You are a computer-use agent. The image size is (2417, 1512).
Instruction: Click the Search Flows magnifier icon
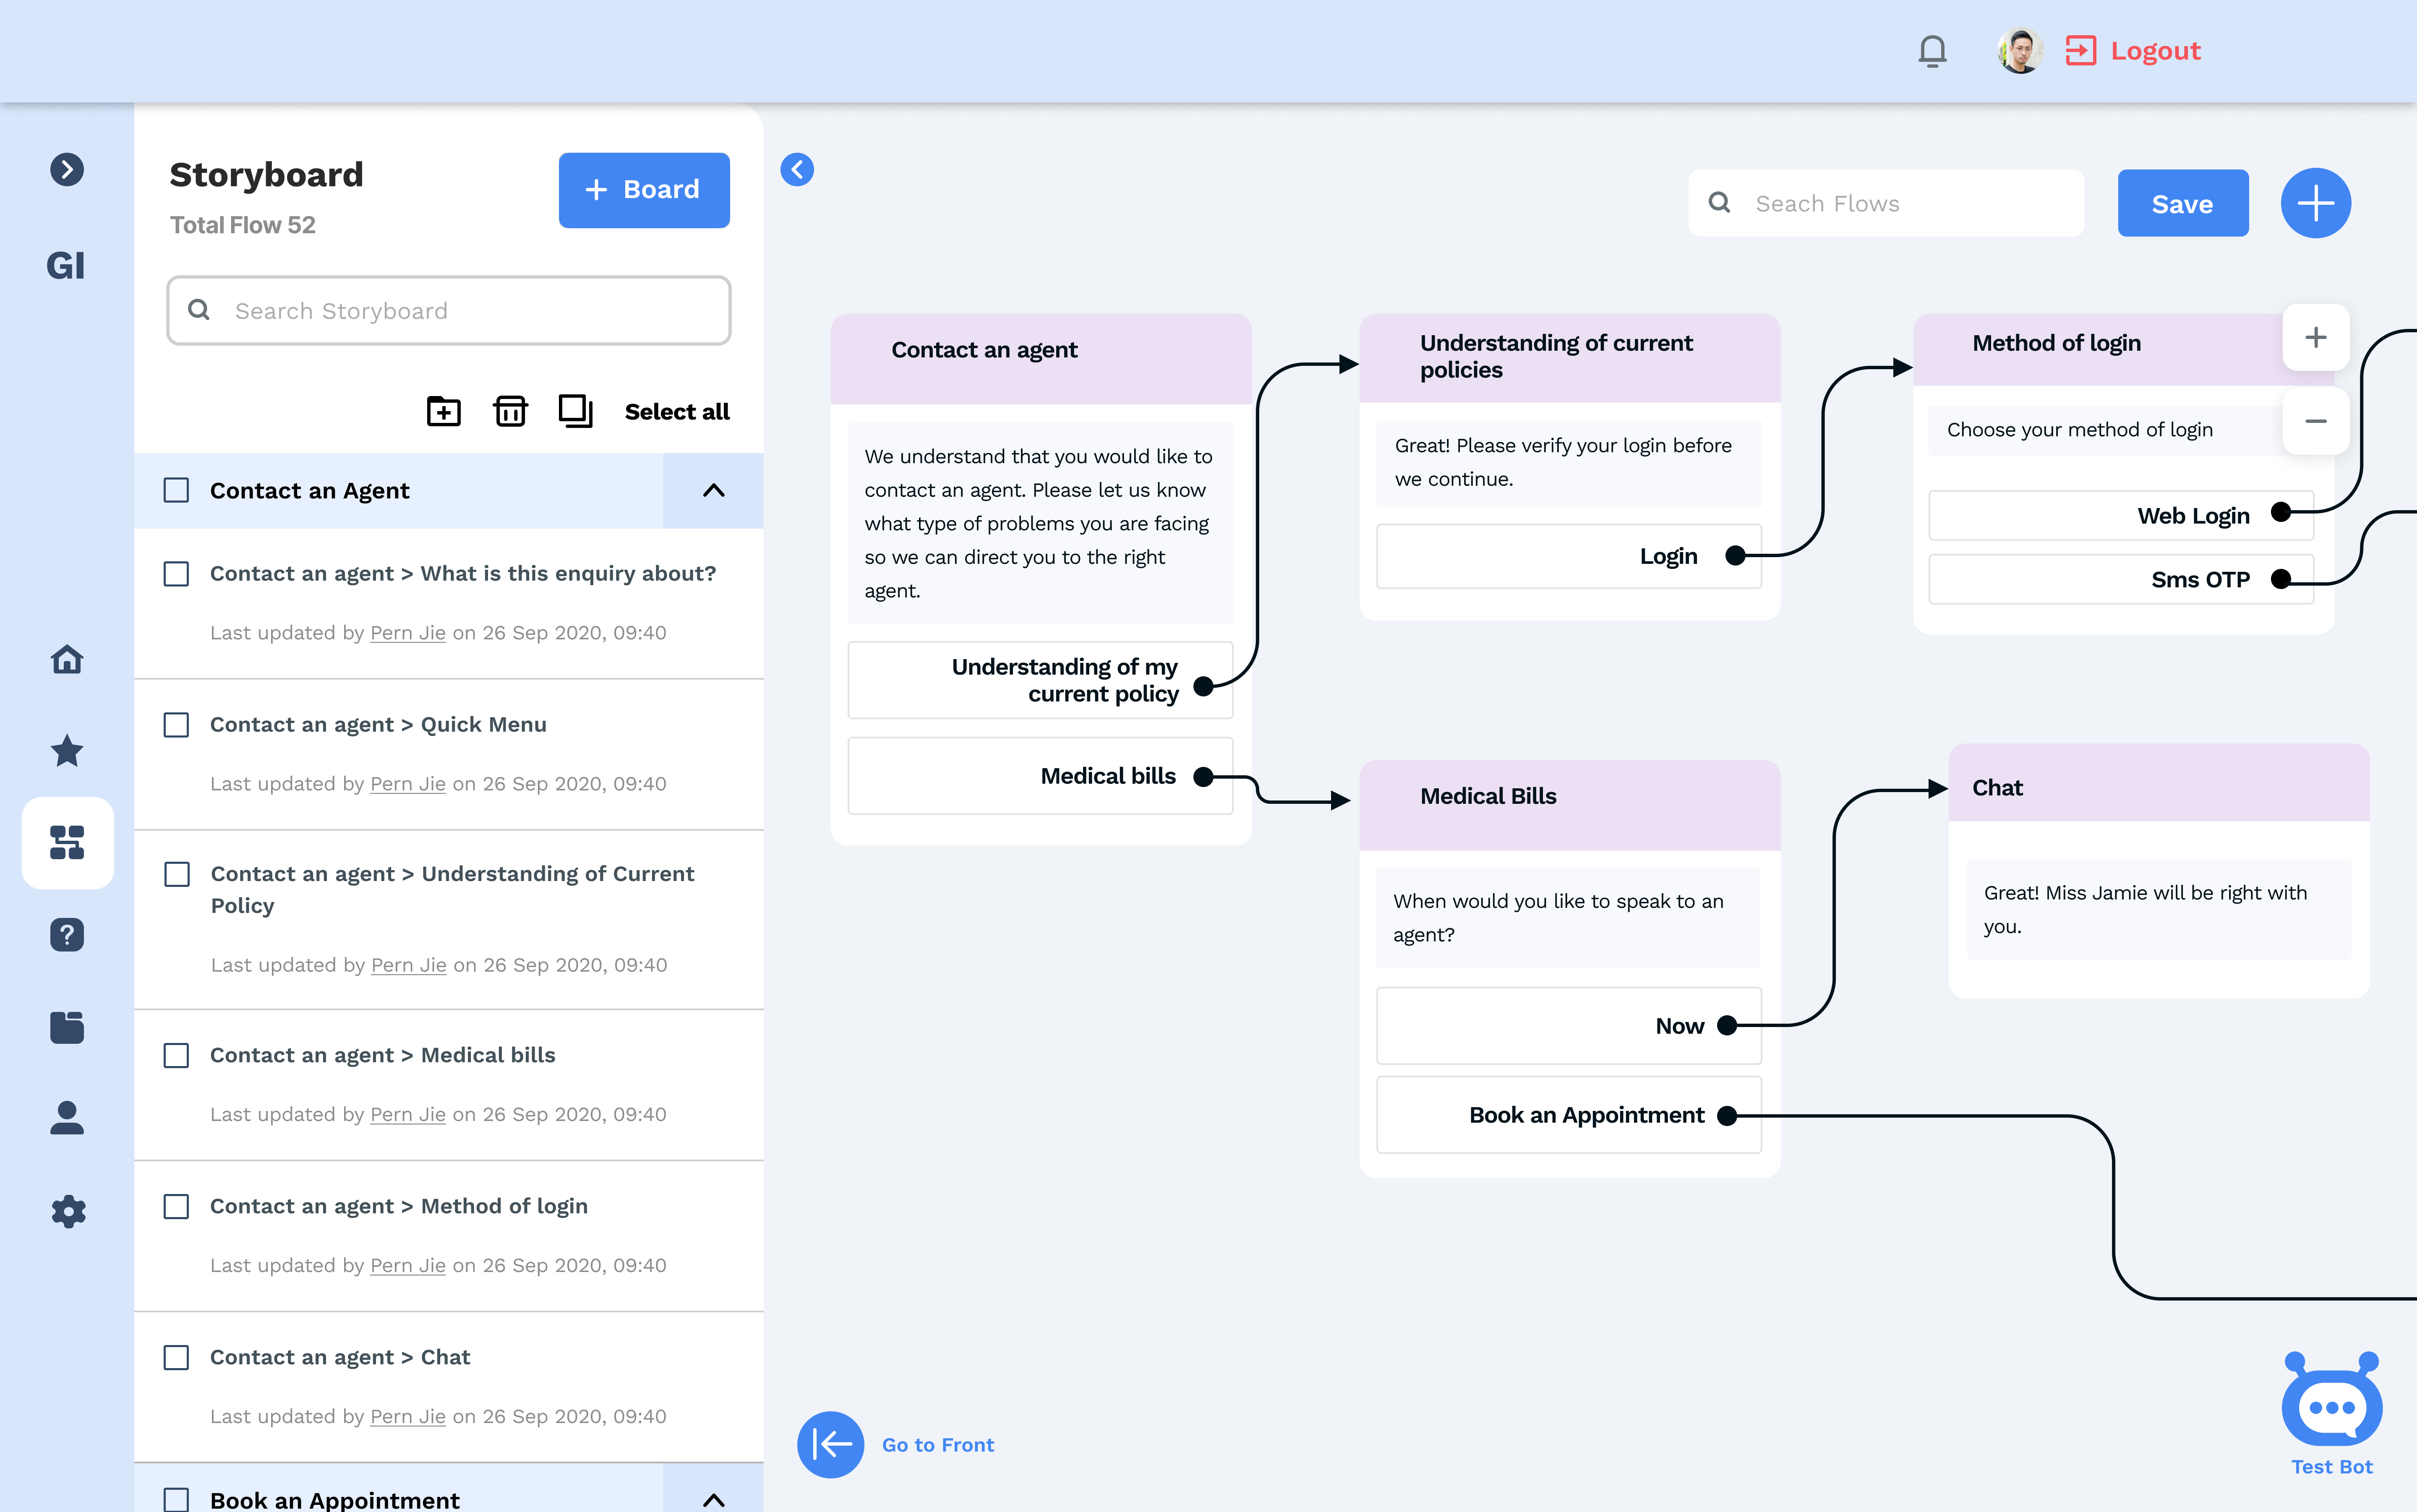pyautogui.click(x=1719, y=203)
